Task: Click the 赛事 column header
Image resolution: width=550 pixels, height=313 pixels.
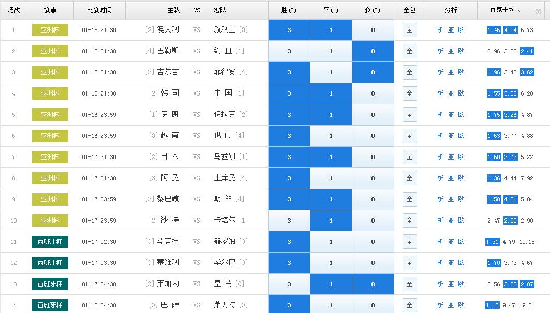Action: [51, 10]
